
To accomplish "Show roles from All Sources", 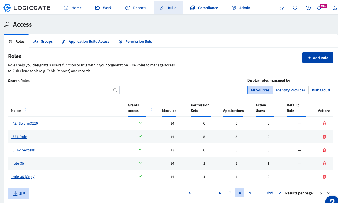I will [260, 90].
